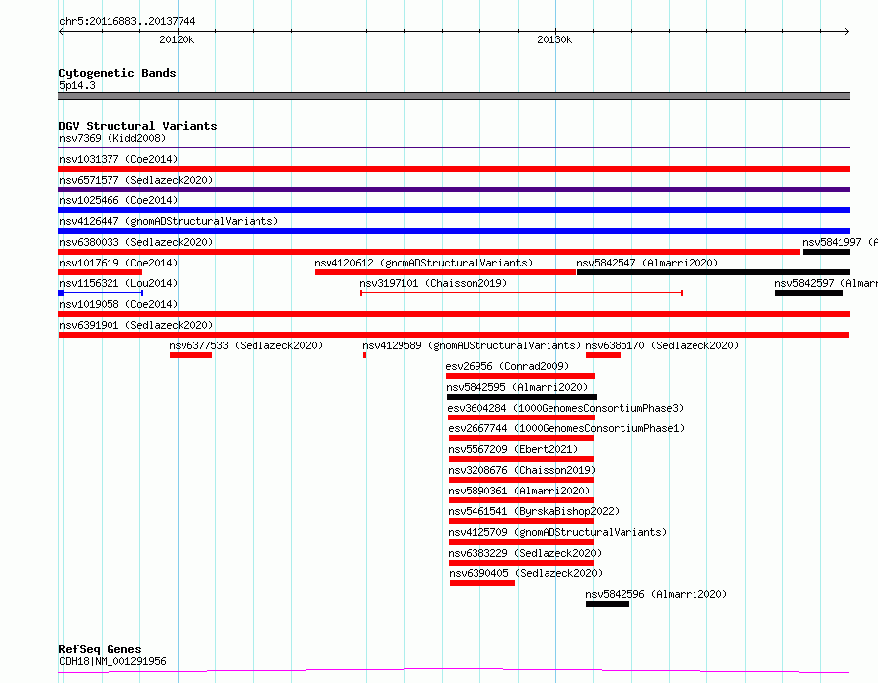Click the CDH18|NM_001291956 gene label

pos(112,661)
